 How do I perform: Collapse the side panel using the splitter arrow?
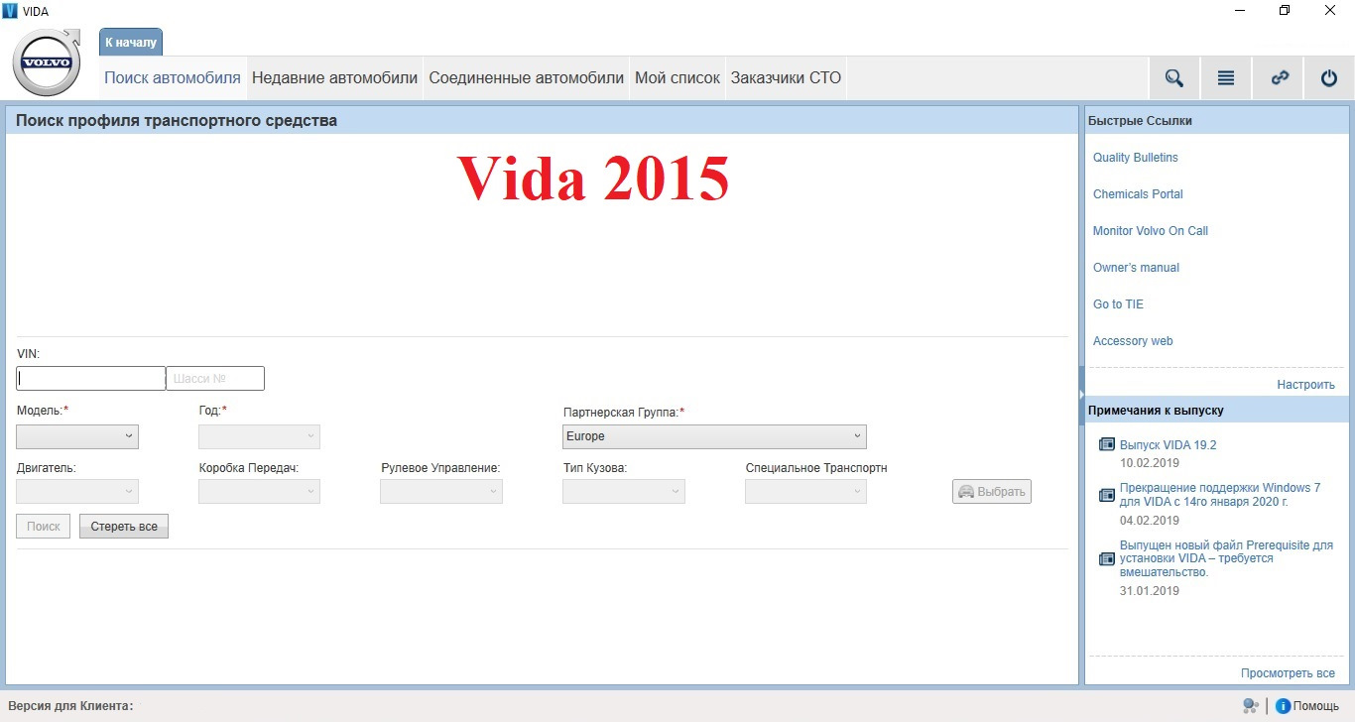click(1081, 395)
